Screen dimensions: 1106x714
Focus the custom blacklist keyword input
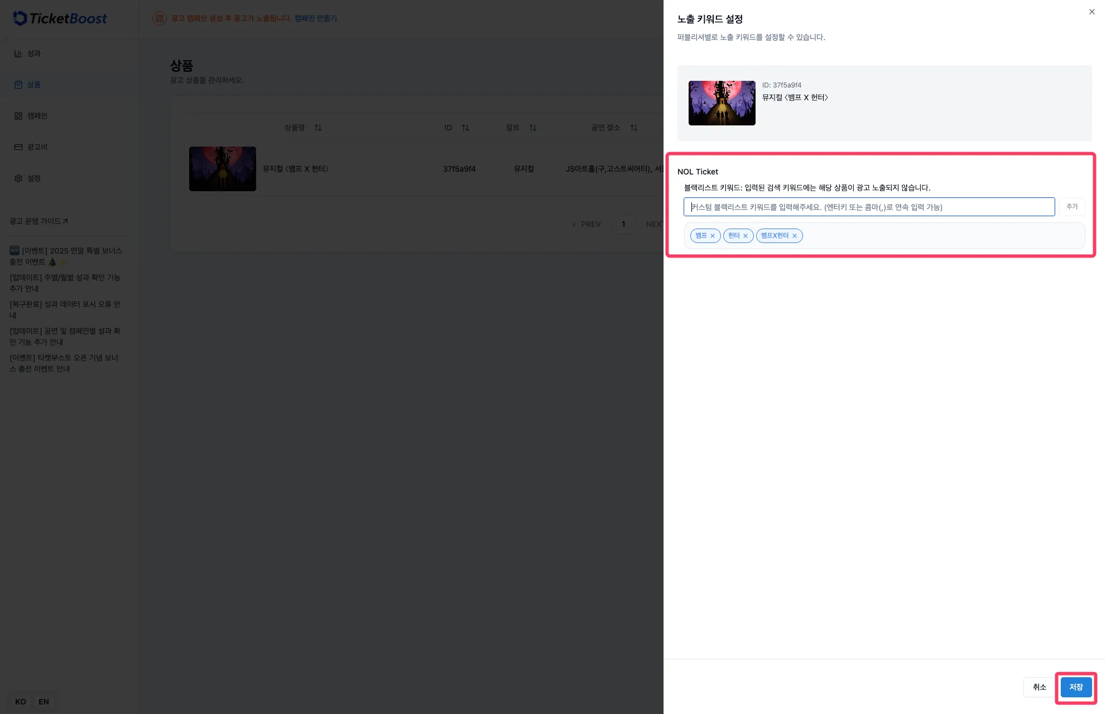pos(868,207)
